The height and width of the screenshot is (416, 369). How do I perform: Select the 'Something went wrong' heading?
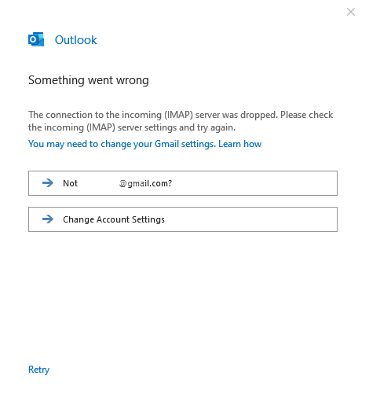pyautogui.click(x=89, y=80)
